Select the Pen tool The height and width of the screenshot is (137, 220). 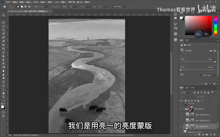point(3,86)
